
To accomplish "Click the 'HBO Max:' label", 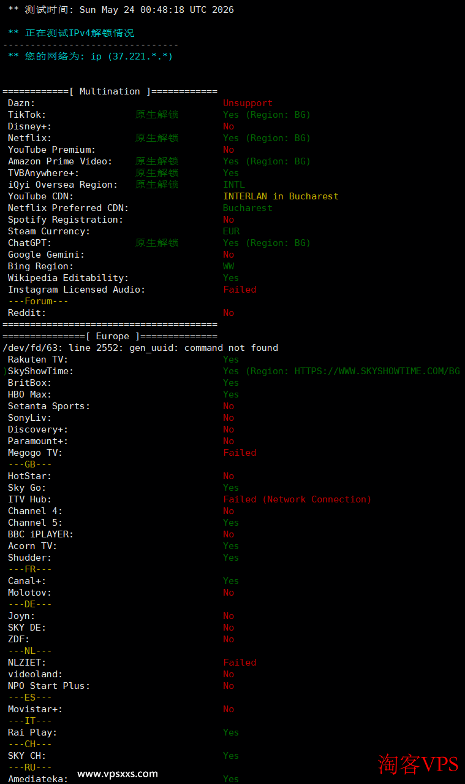I will (x=29, y=394).
